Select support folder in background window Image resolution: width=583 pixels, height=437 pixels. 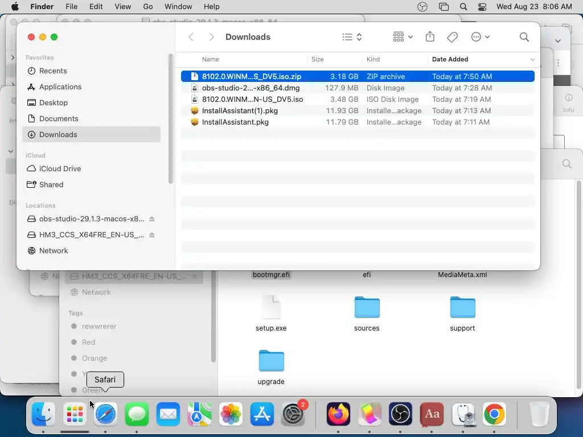click(x=462, y=314)
